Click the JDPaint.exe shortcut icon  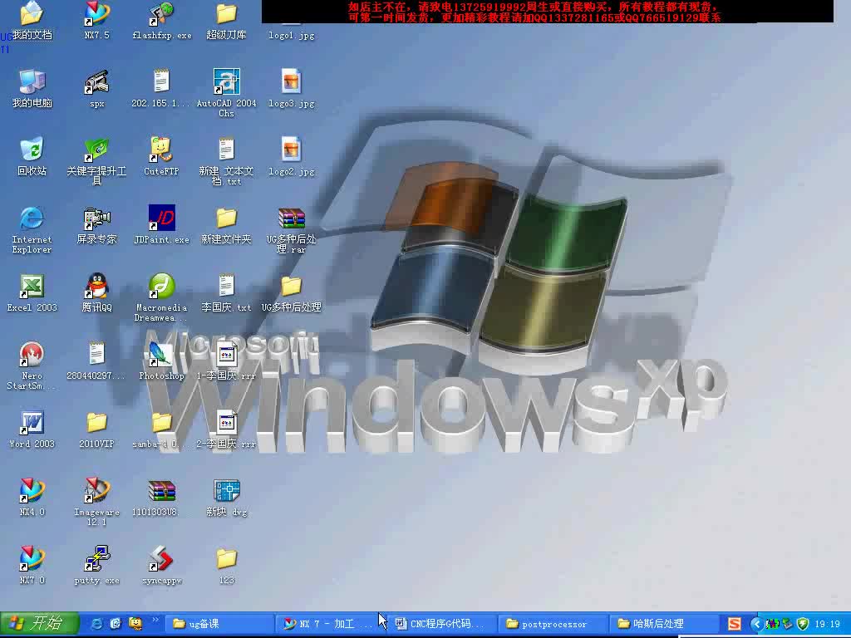161,218
